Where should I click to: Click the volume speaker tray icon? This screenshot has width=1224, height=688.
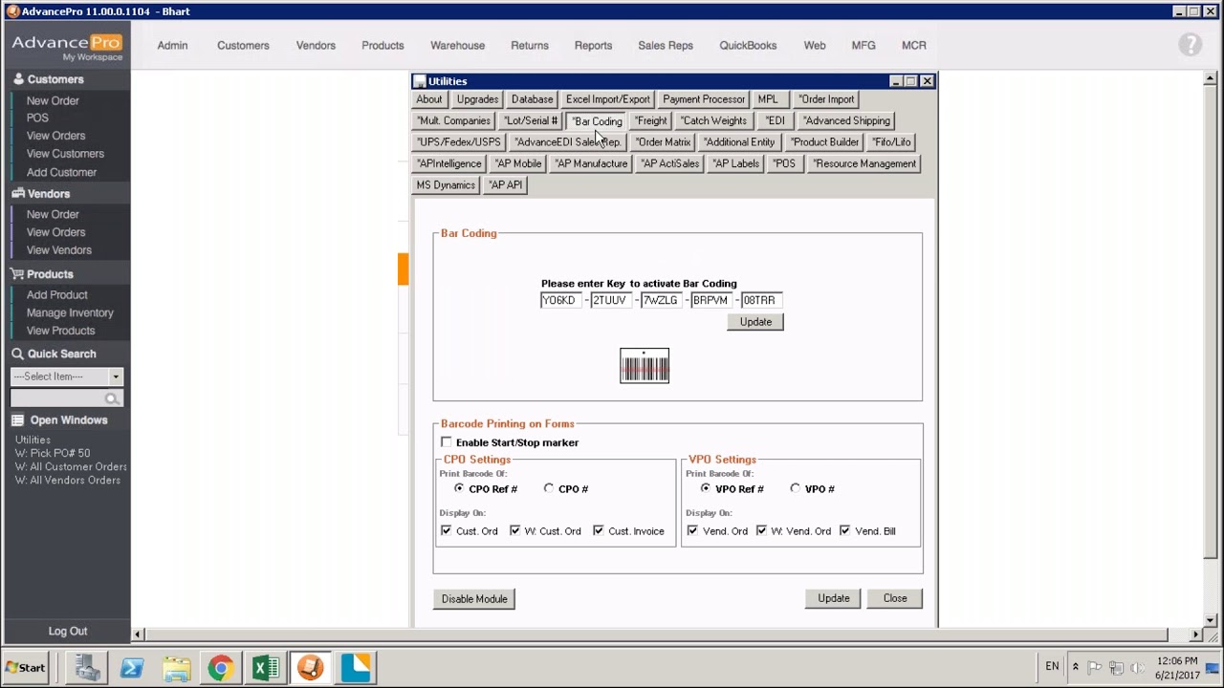[x=1135, y=667]
